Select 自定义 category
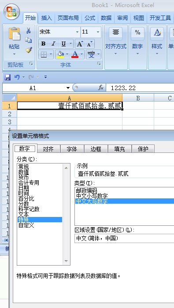Viewport: 174px width, 308px height. pos(26,225)
